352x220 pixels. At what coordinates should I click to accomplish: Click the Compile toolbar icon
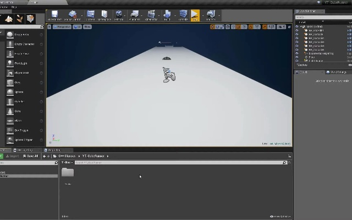(x=183, y=15)
